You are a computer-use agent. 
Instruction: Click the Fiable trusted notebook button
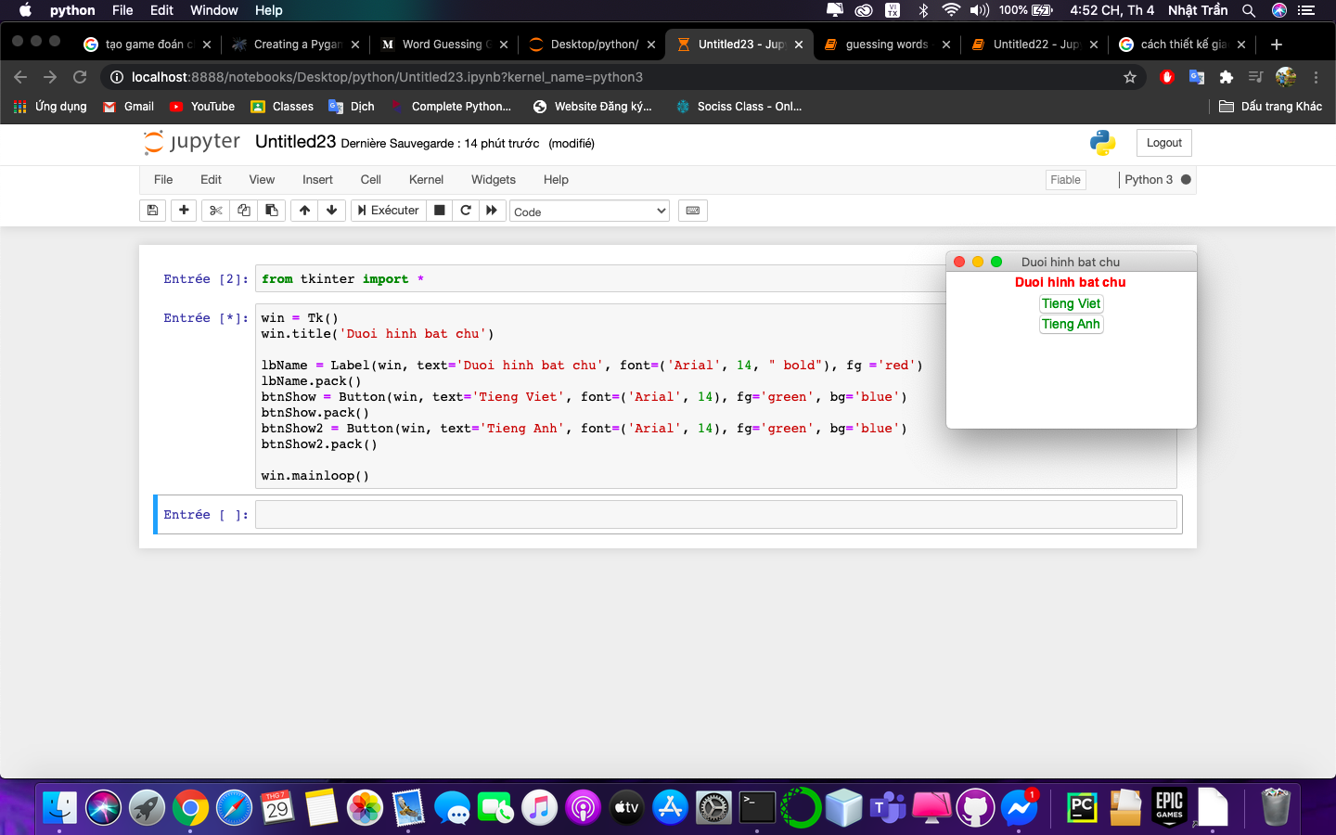(1065, 180)
